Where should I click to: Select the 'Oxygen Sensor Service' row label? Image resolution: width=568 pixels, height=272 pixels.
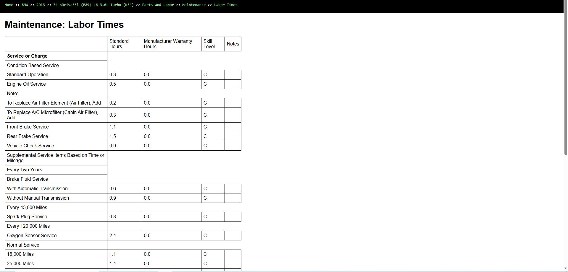[32, 236]
